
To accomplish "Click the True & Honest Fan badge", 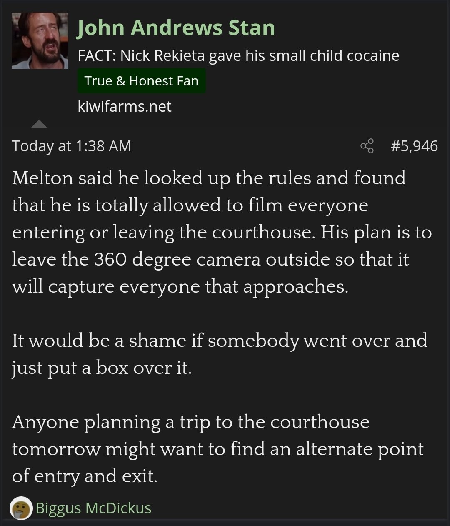I will click(x=141, y=81).
